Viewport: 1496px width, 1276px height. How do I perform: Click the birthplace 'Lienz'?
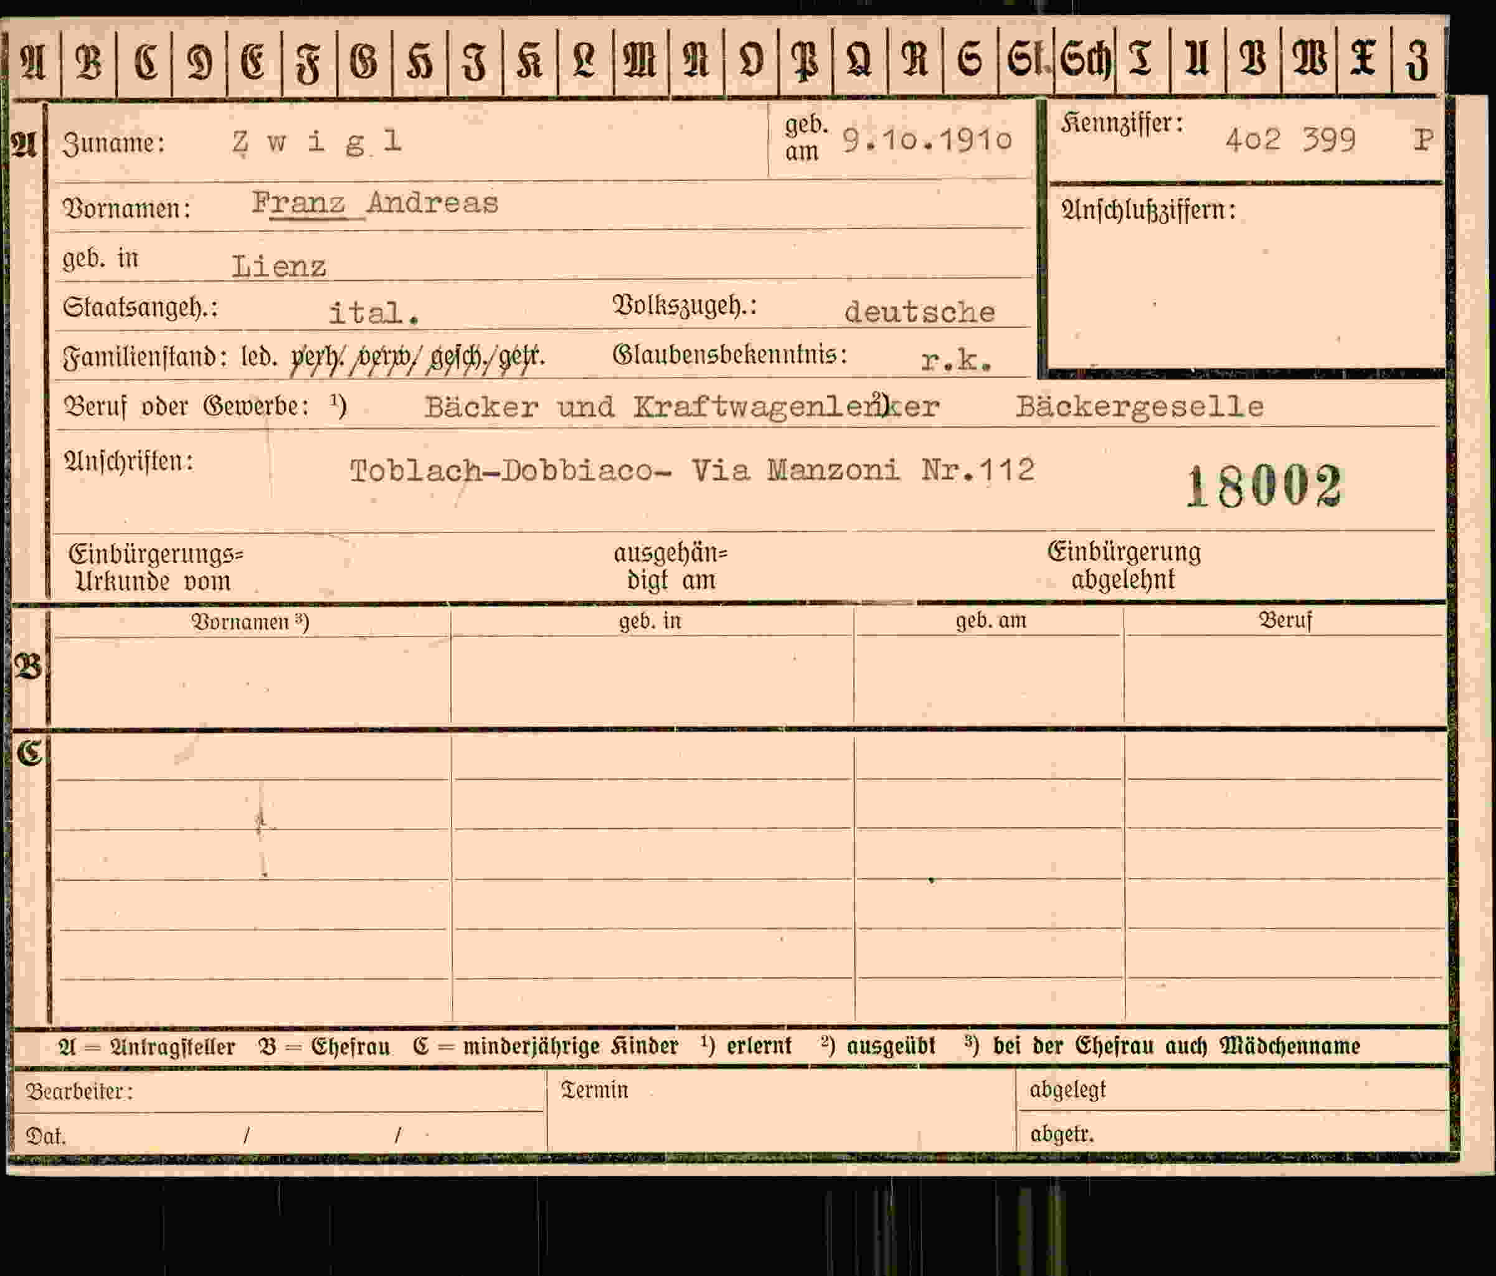tap(278, 267)
